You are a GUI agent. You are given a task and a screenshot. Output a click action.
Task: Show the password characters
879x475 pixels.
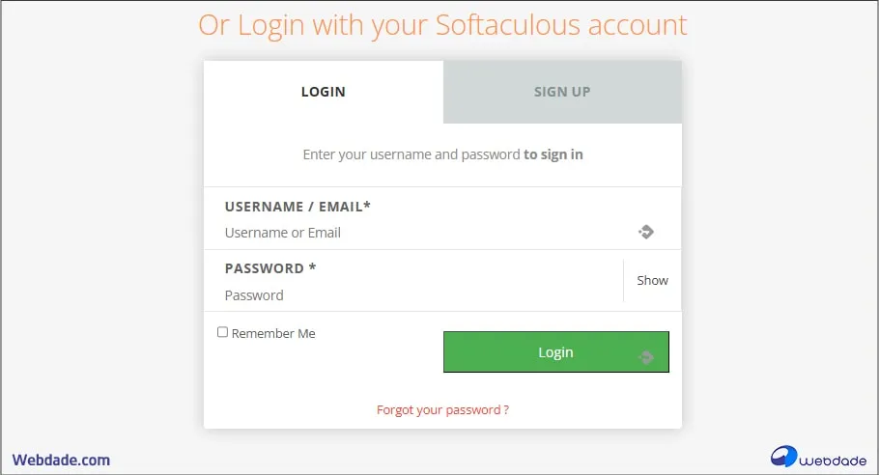(x=652, y=280)
